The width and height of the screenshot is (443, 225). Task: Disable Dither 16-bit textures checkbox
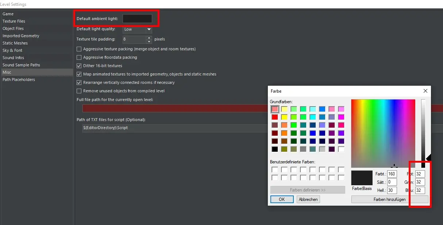click(79, 66)
